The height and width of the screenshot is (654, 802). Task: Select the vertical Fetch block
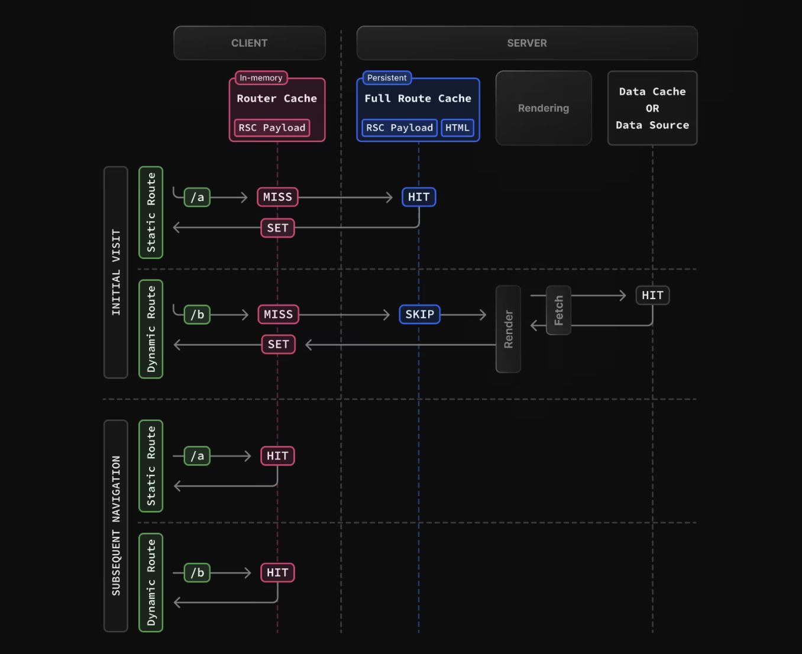558,310
